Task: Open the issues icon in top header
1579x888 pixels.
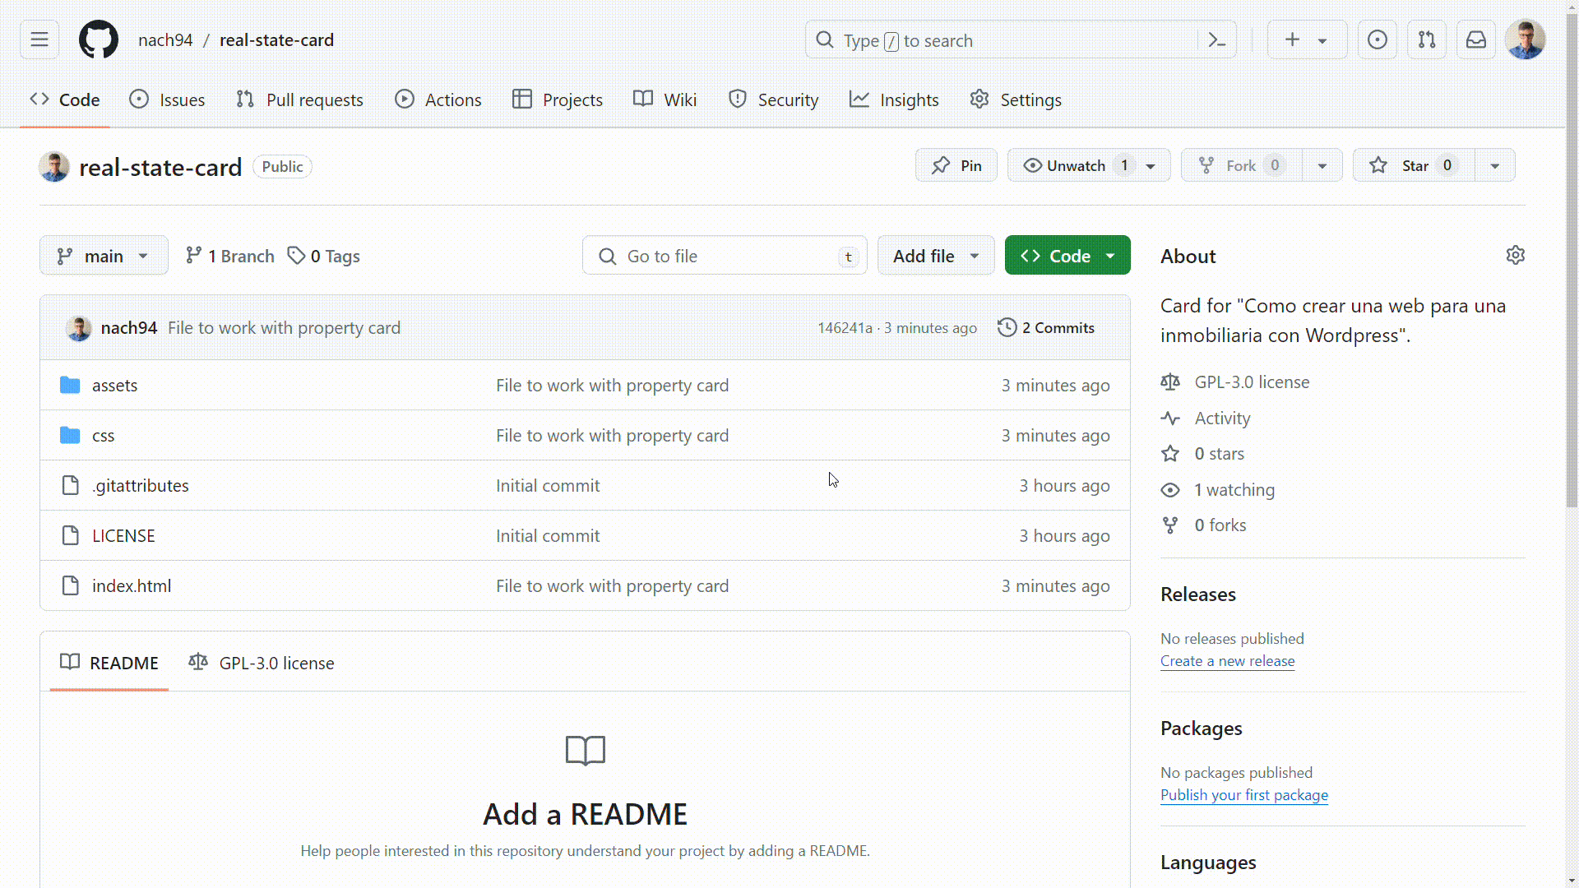Action: pos(1378,39)
